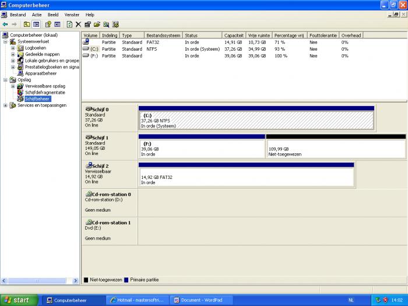Screen dimensions: 408x306
Task: Open Apparaatbeheer in the tree
Action: [41, 73]
